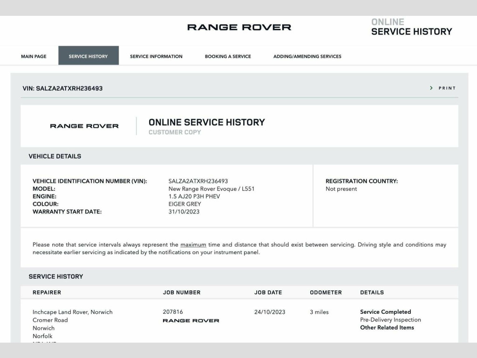This screenshot has height=358, width=477.
Task: Click the chevron arrow next to Print
Action: pyautogui.click(x=431, y=88)
